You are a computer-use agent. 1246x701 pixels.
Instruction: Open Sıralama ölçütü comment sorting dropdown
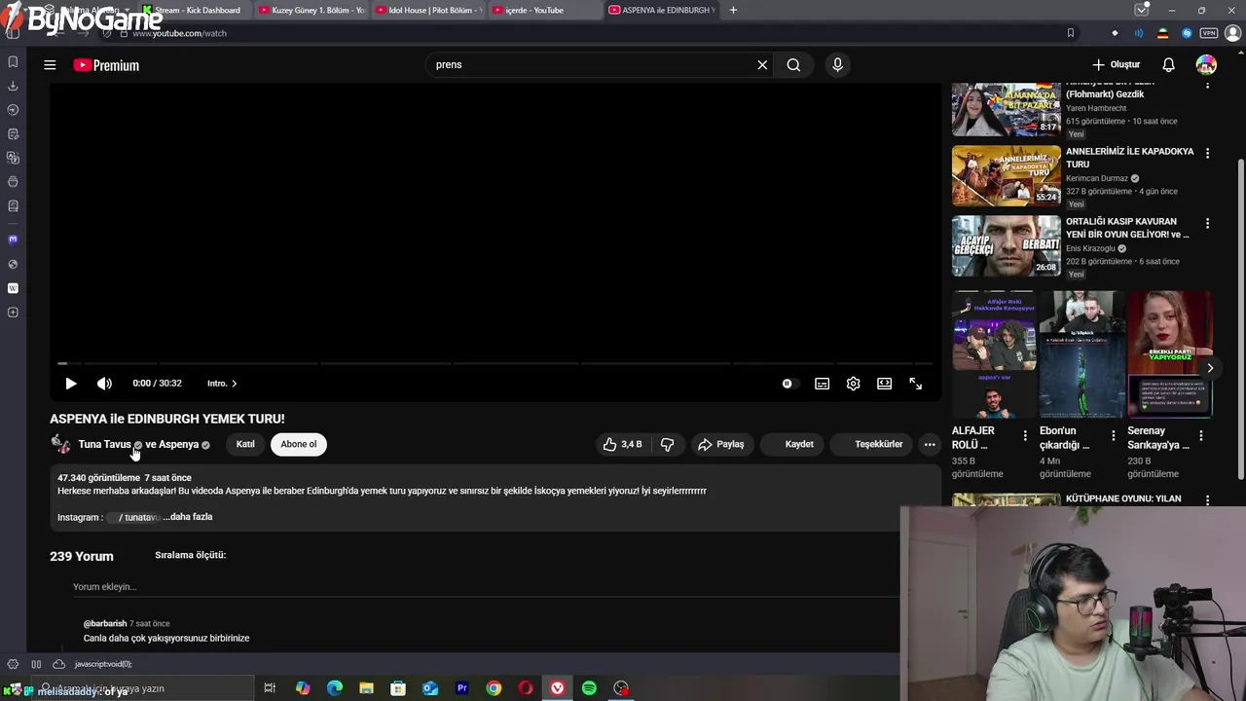[x=190, y=555]
